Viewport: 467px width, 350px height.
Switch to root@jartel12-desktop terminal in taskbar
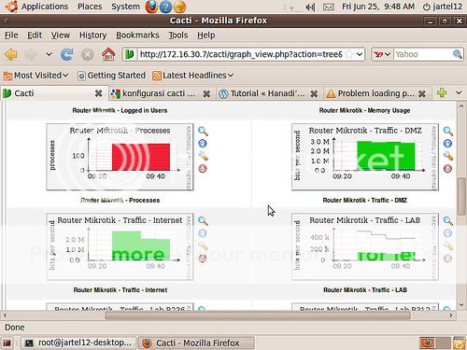pos(78,343)
